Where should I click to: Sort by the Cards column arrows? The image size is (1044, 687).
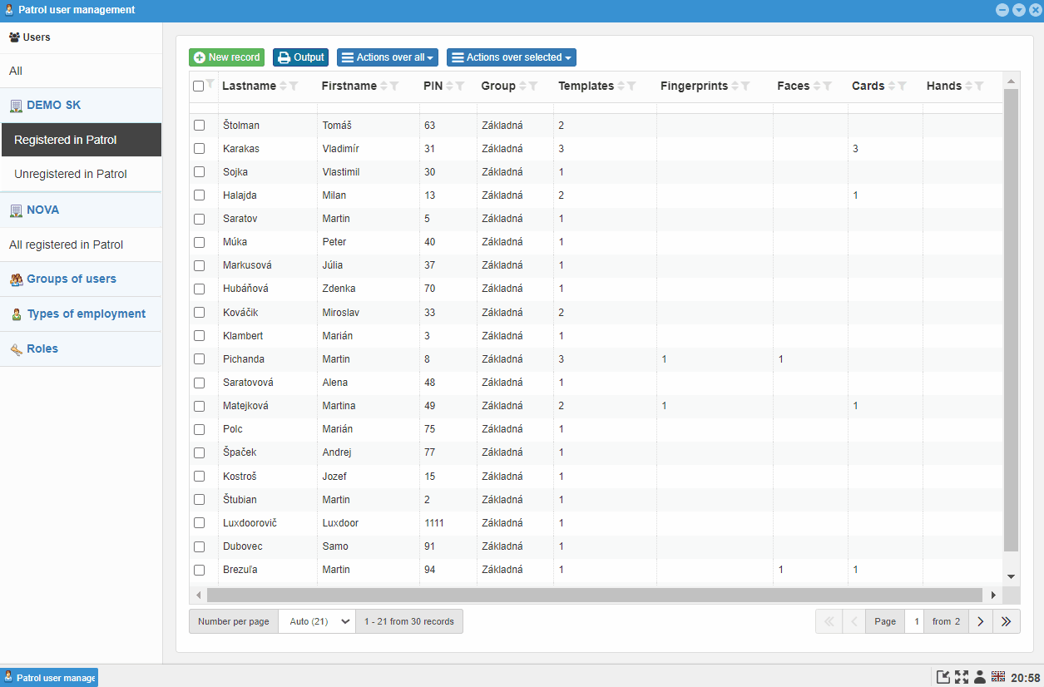click(x=892, y=86)
